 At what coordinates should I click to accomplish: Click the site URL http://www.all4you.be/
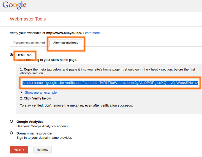pyautogui.click(x=64, y=33)
